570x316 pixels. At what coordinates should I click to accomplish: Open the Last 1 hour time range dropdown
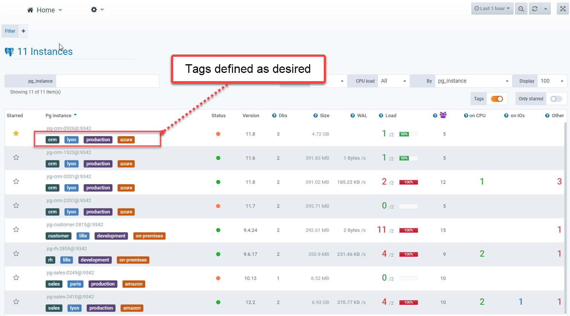492,9
